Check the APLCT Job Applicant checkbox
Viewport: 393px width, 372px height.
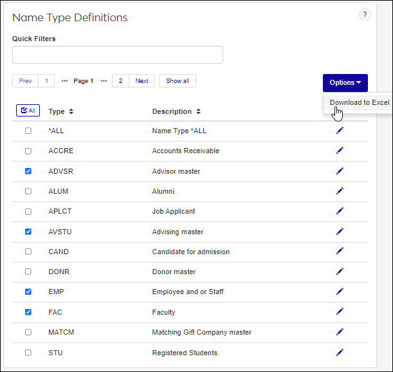pyautogui.click(x=28, y=211)
